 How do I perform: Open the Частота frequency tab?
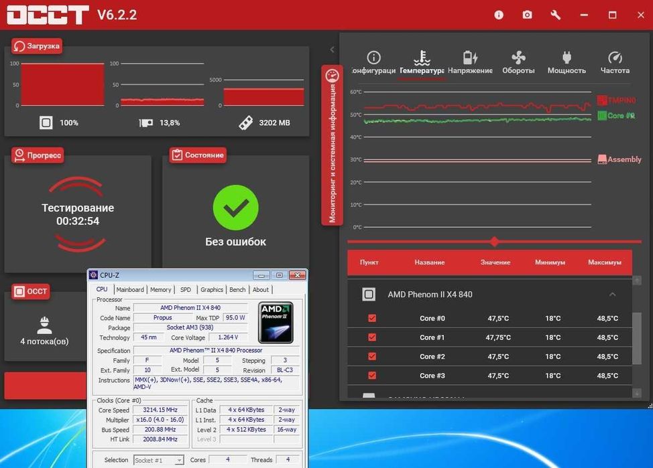pos(615,63)
